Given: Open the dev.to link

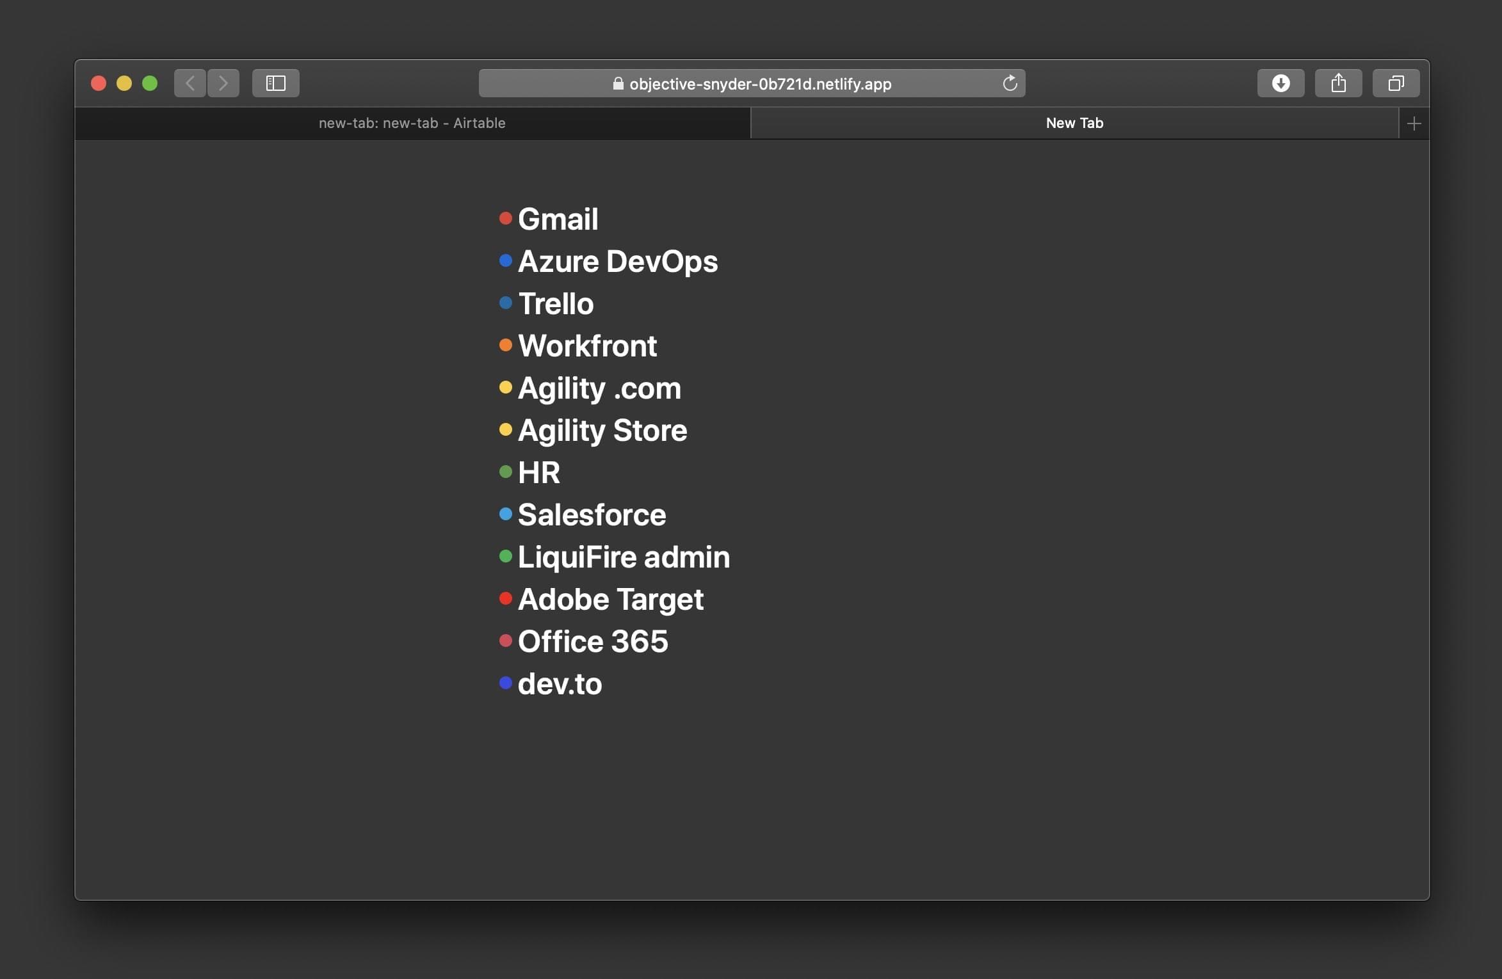Looking at the screenshot, I should (560, 683).
